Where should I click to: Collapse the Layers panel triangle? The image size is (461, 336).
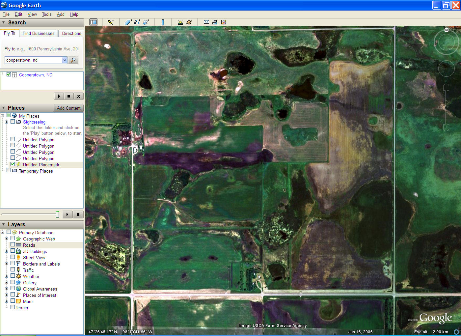point(4,224)
